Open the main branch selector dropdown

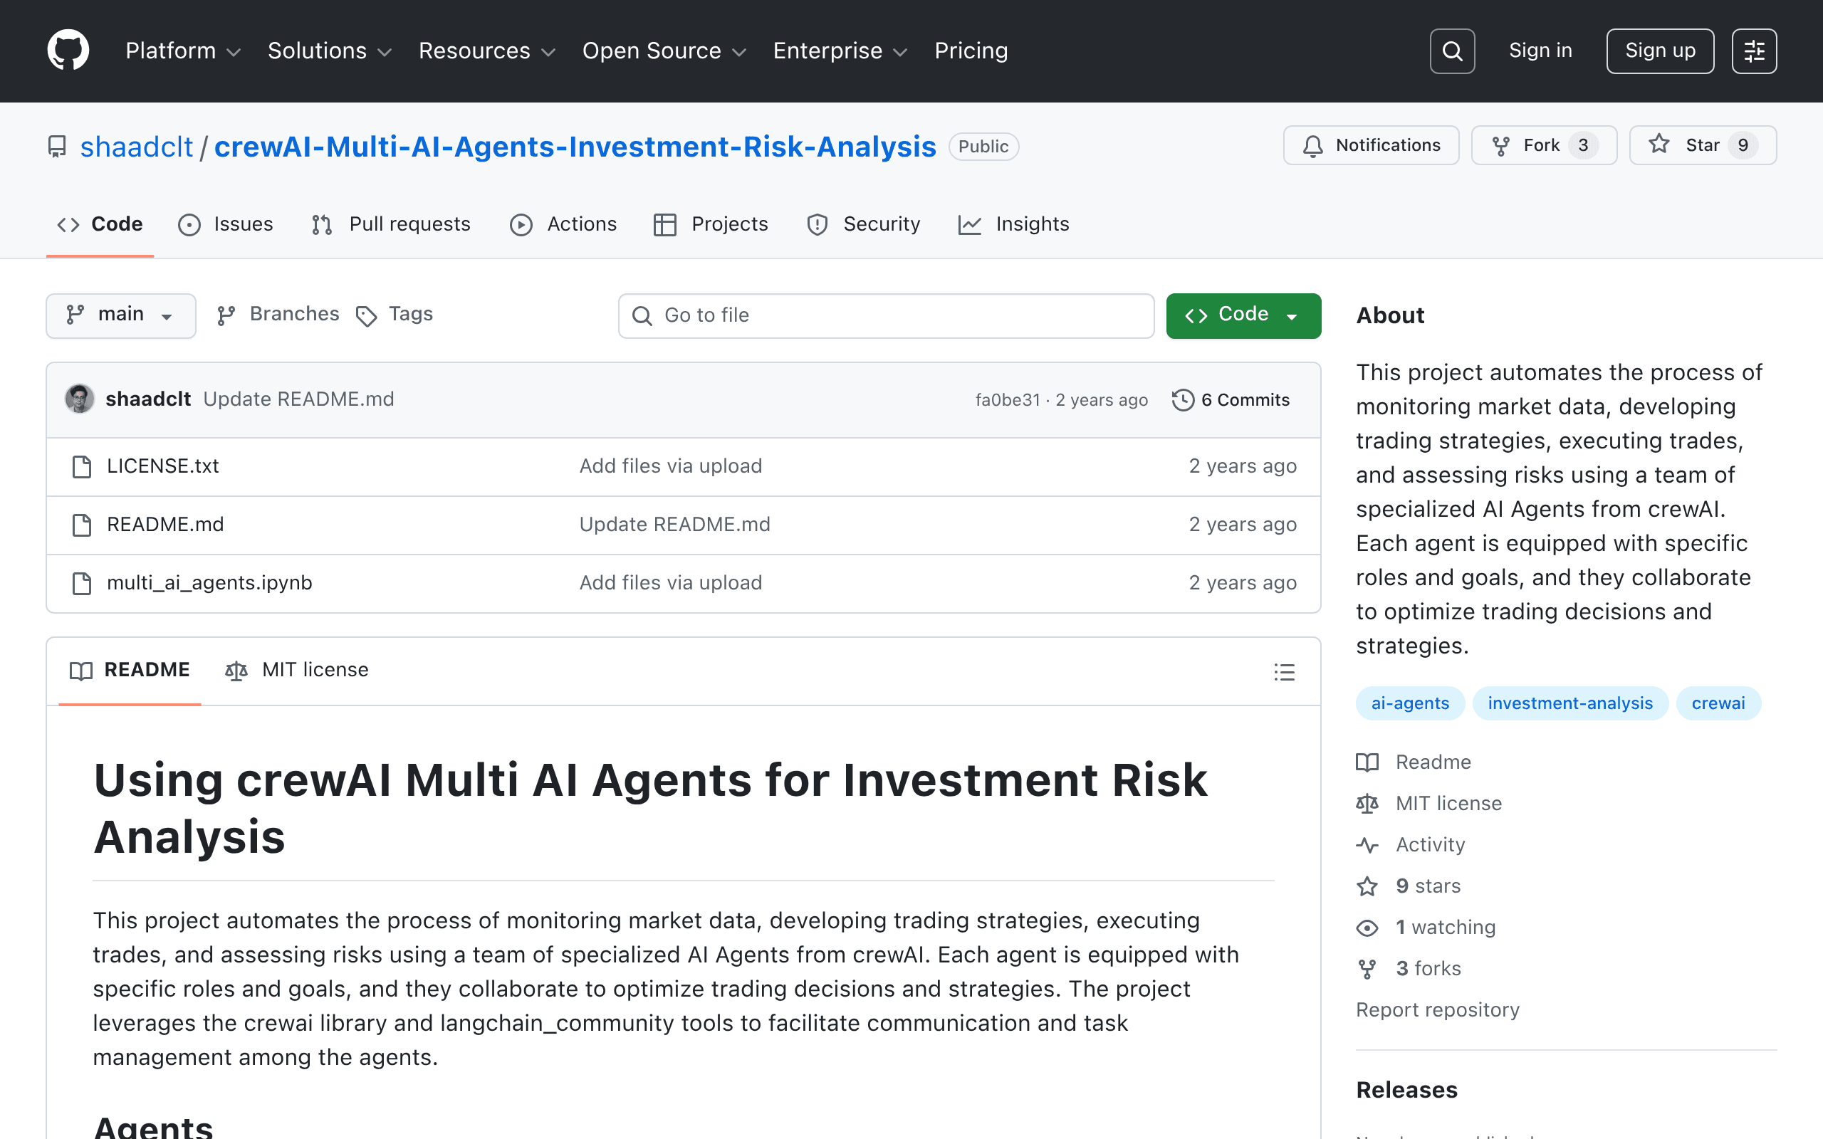(x=120, y=315)
